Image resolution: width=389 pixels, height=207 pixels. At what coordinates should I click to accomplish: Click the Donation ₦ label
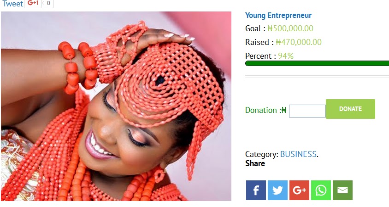click(265, 110)
